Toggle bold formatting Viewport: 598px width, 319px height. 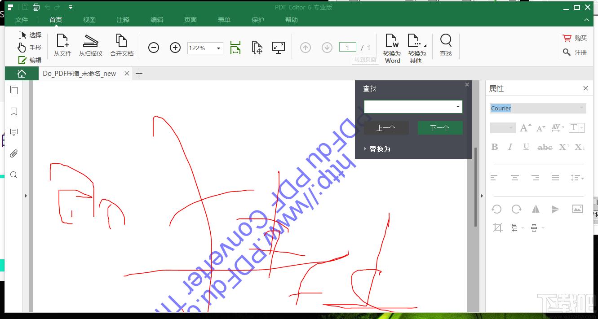click(x=495, y=147)
